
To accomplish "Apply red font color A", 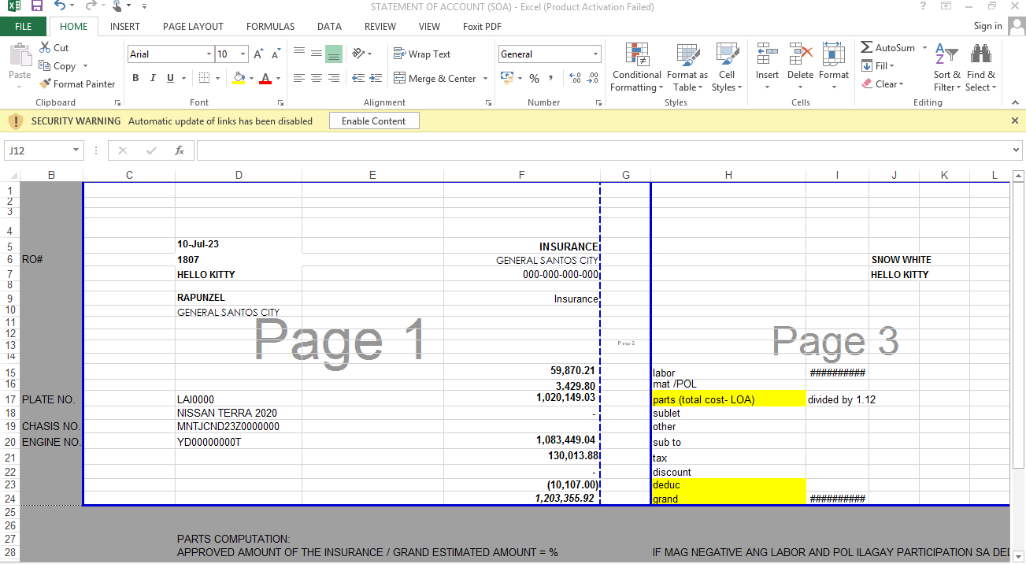I will 265,78.
